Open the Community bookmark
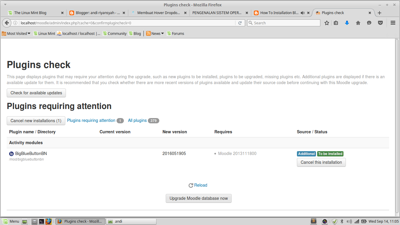Image resolution: width=400 pixels, height=225 pixels. 114,33
